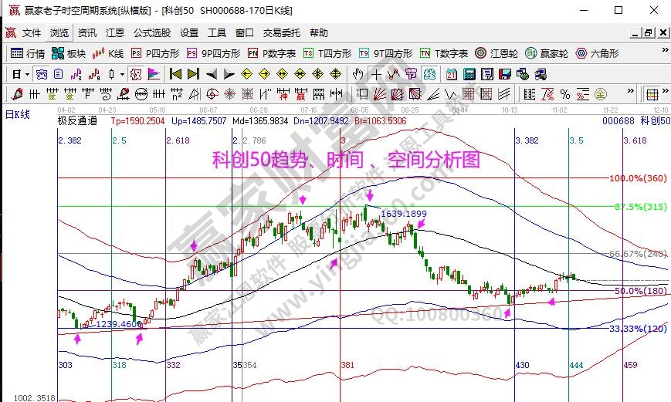
Task: Open the P数字表 tool
Action: 272,53
